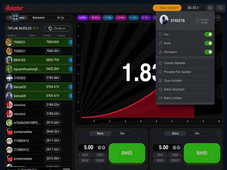Image resolution: width=227 pixels, height=170 pixels.
Task: Click the Önceki el button
Action: [57, 28]
